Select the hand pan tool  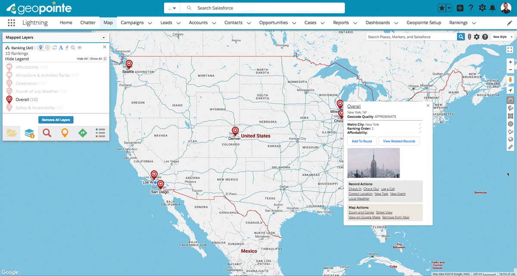511,99
